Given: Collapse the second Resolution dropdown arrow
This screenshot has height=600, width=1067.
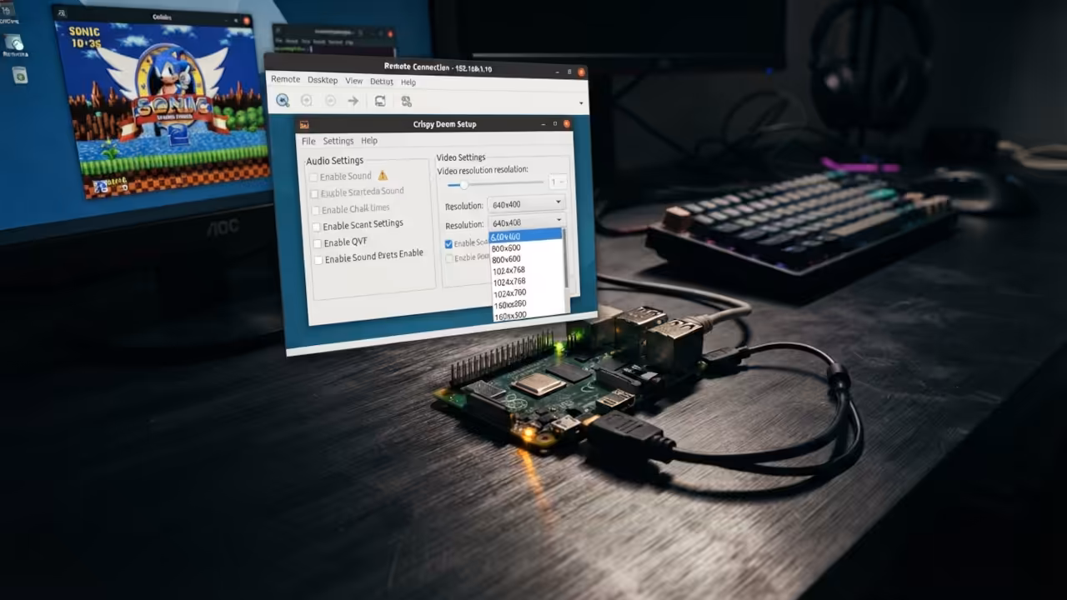Looking at the screenshot, I should coord(559,220).
